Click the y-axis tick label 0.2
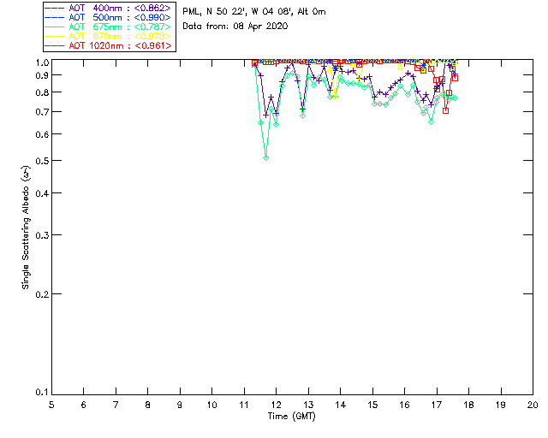This screenshot has width=548, height=438. (41, 293)
